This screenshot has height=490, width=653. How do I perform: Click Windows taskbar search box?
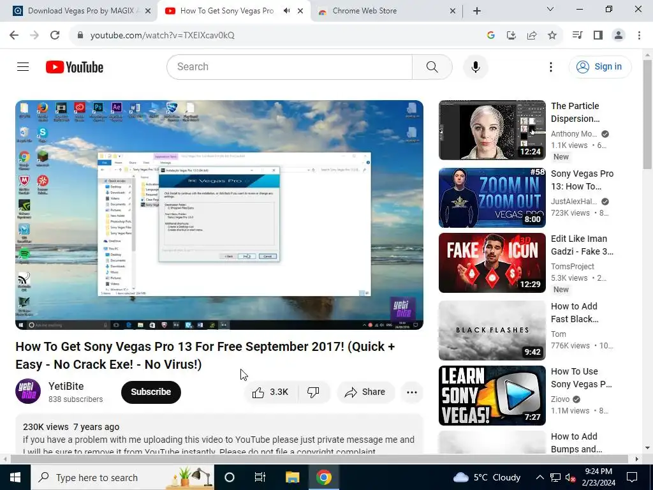pyautogui.click(x=122, y=477)
